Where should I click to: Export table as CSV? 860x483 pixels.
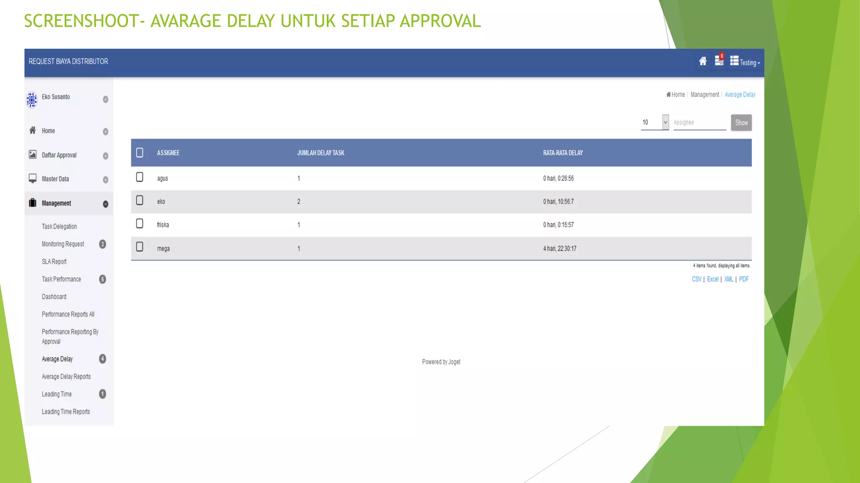(x=697, y=279)
